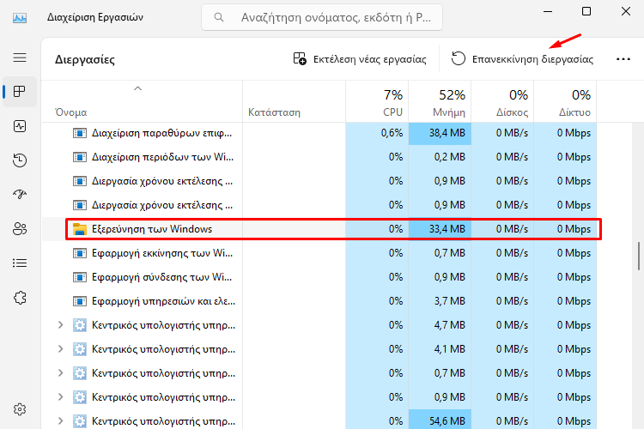Click the Εξερεύνηση των Windows folder icon
Image resolution: width=644 pixels, height=429 pixels.
point(80,229)
